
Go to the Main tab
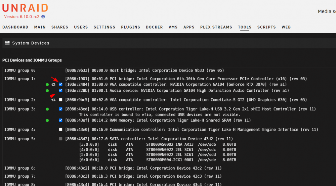40,27
